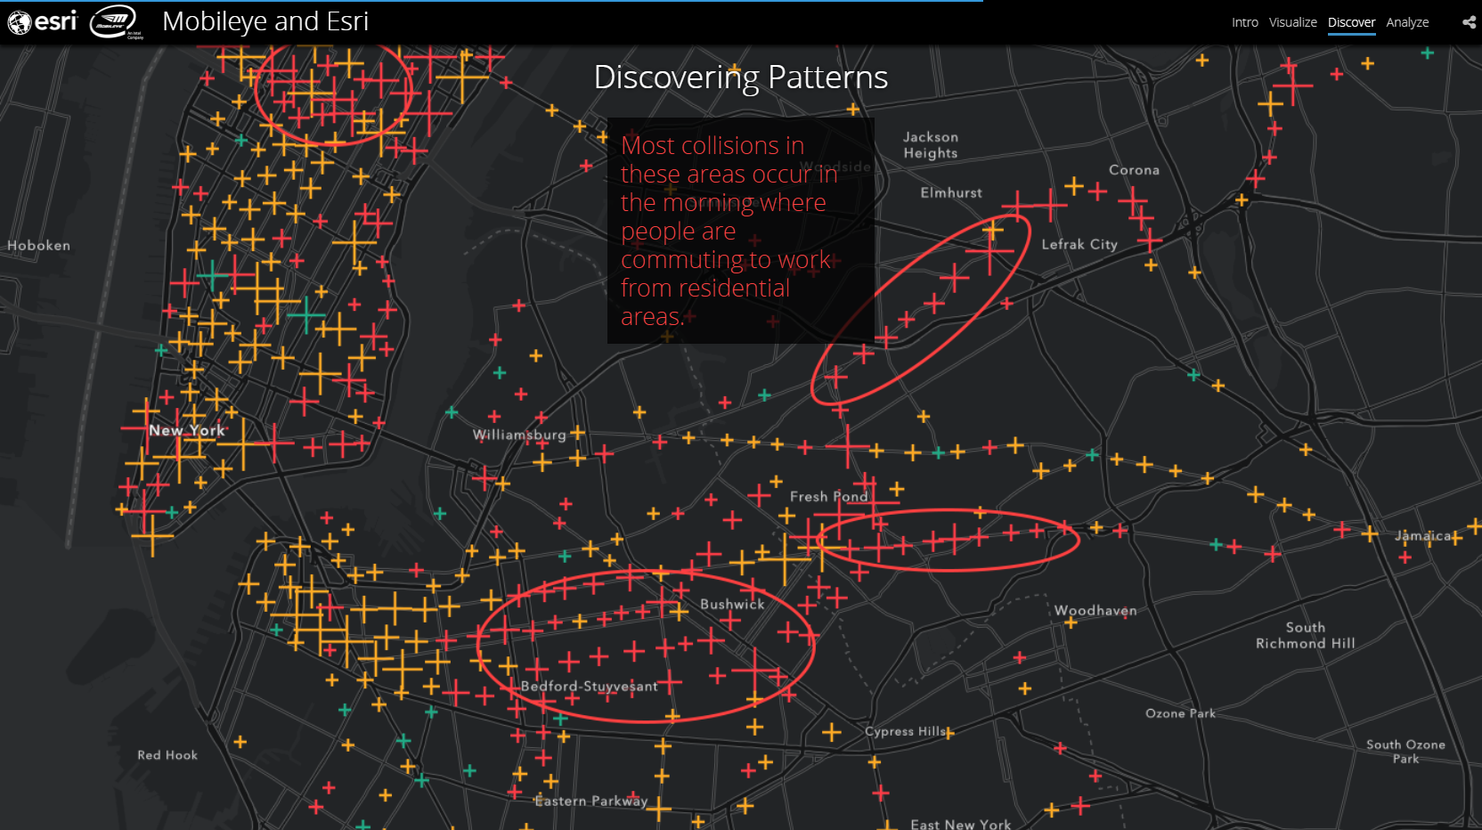Select the Discover tab
Screen dimensions: 1482x830
[1351, 22]
